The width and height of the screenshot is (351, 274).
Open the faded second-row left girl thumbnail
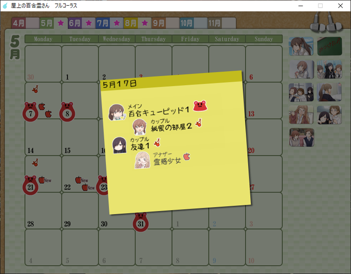(301, 69)
